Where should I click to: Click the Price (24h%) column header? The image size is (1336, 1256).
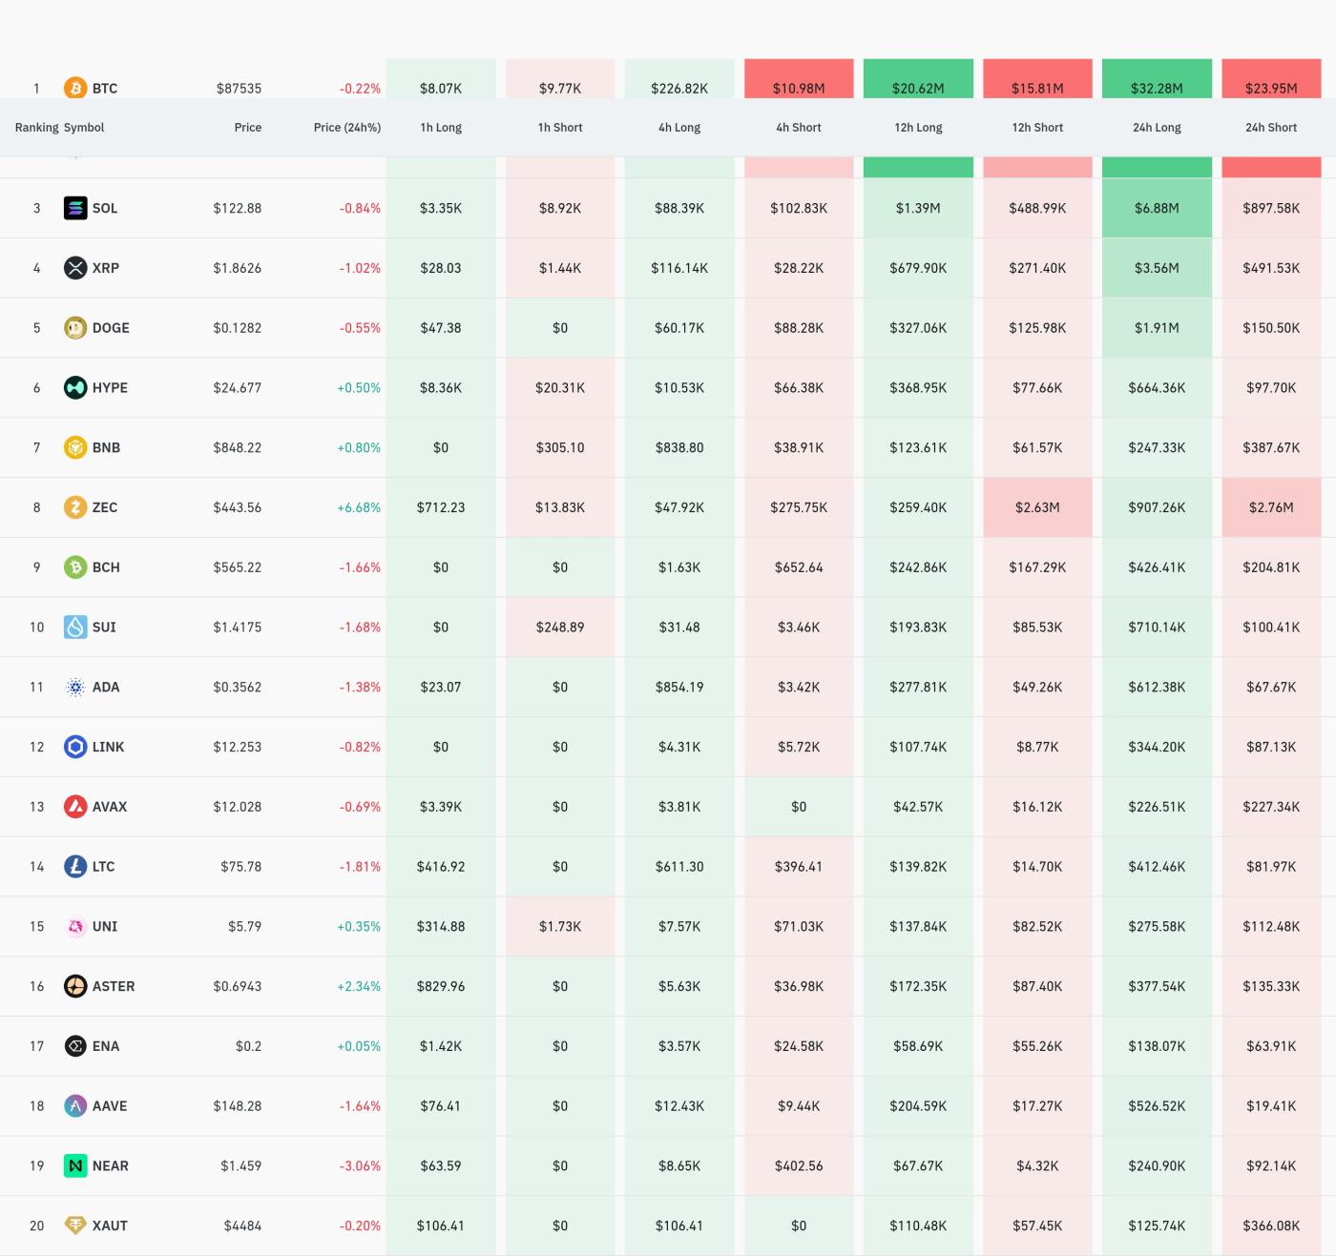coord(347,127)
